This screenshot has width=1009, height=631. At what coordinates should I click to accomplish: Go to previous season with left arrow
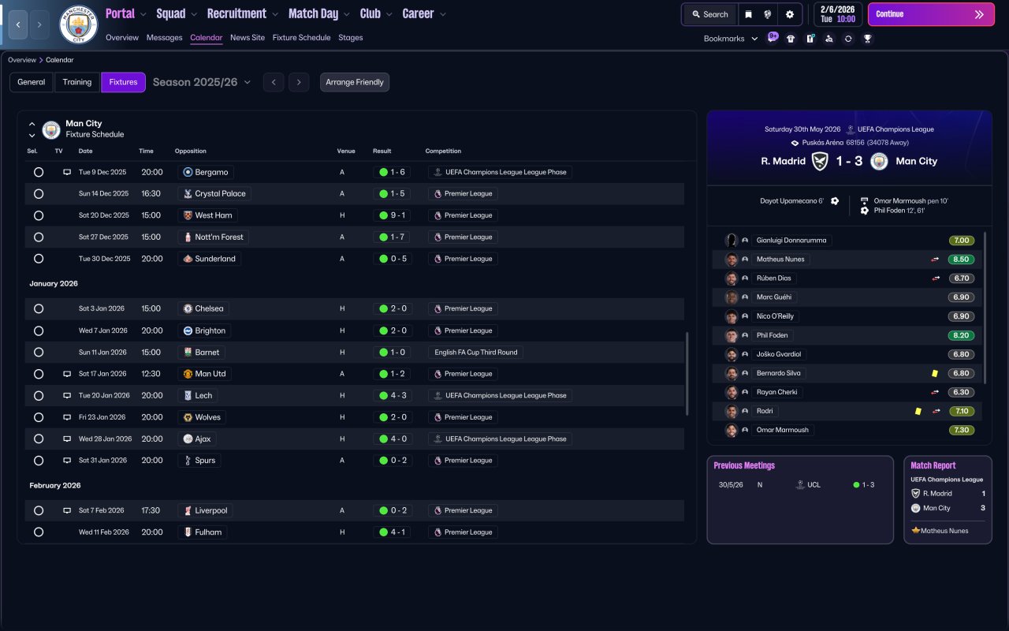tap(274, 82)
